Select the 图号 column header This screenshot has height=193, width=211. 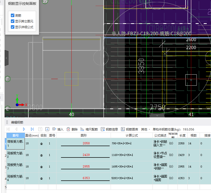(52, 135)
